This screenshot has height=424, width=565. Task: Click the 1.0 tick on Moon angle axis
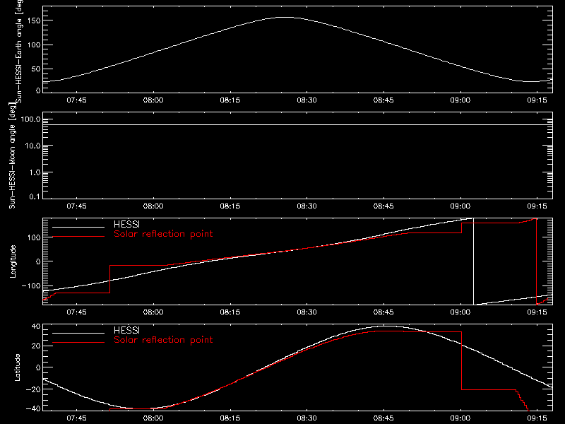click(x=34, y=172)
